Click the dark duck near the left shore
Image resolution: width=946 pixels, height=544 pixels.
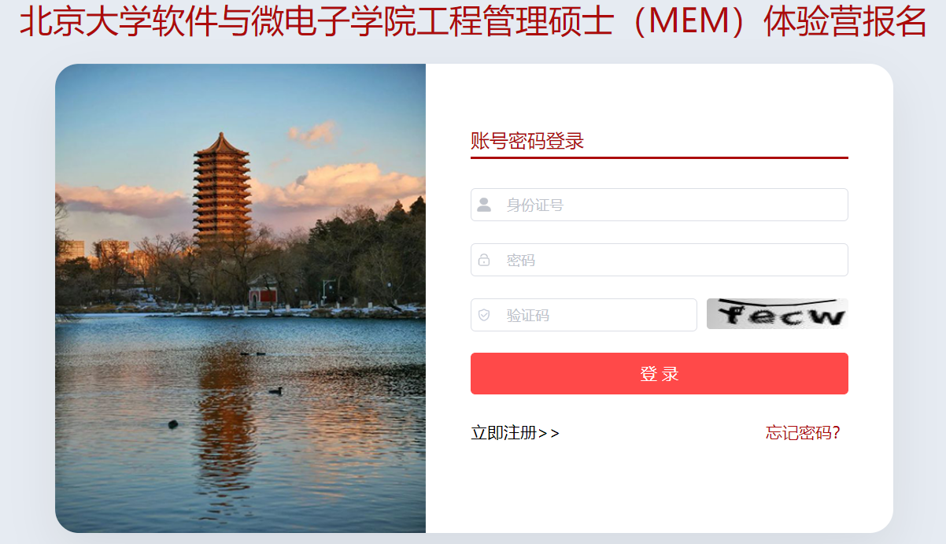tap(173, 424)
